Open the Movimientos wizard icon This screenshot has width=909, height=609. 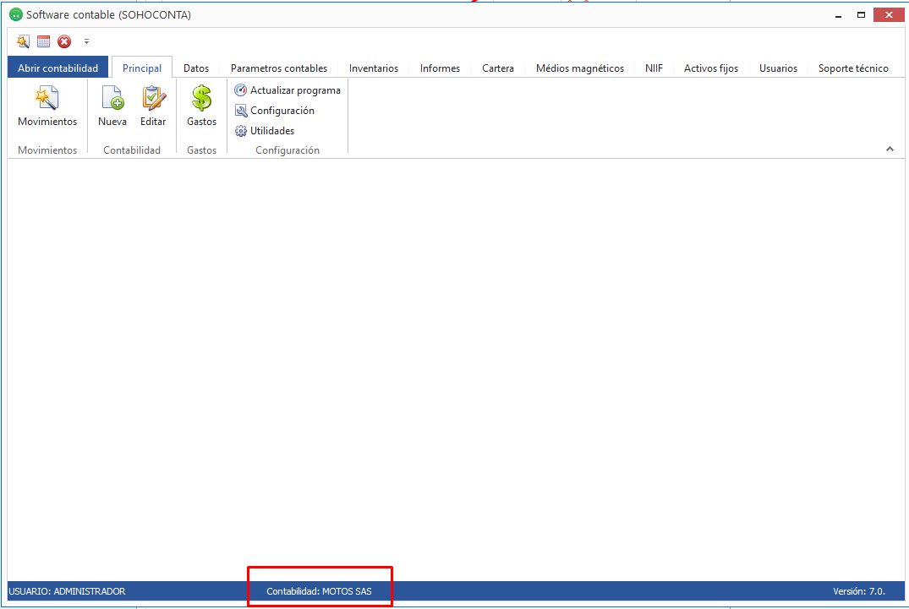(x=47, y=99)
